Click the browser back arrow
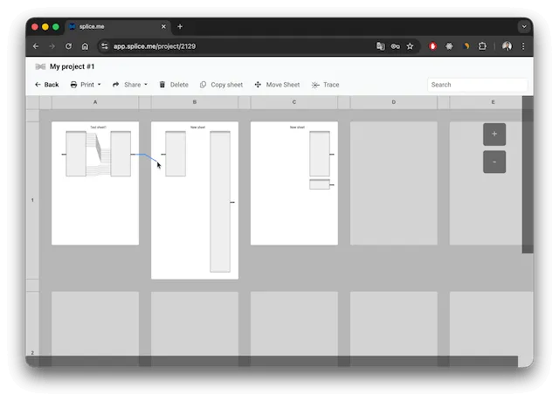This screenshot has width=559, height=401. pos(36,46)
